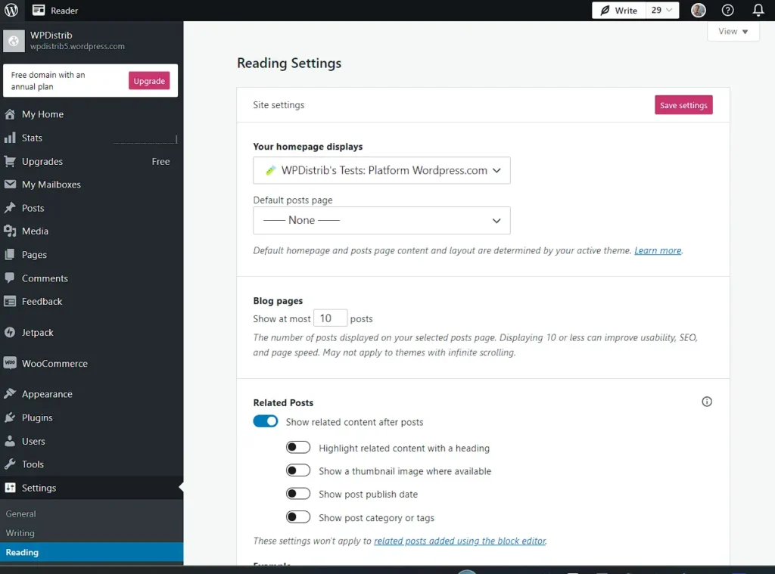Click the Posts pin icon
The width and height of the screenshot is (775, 574).
coord(10,208)
